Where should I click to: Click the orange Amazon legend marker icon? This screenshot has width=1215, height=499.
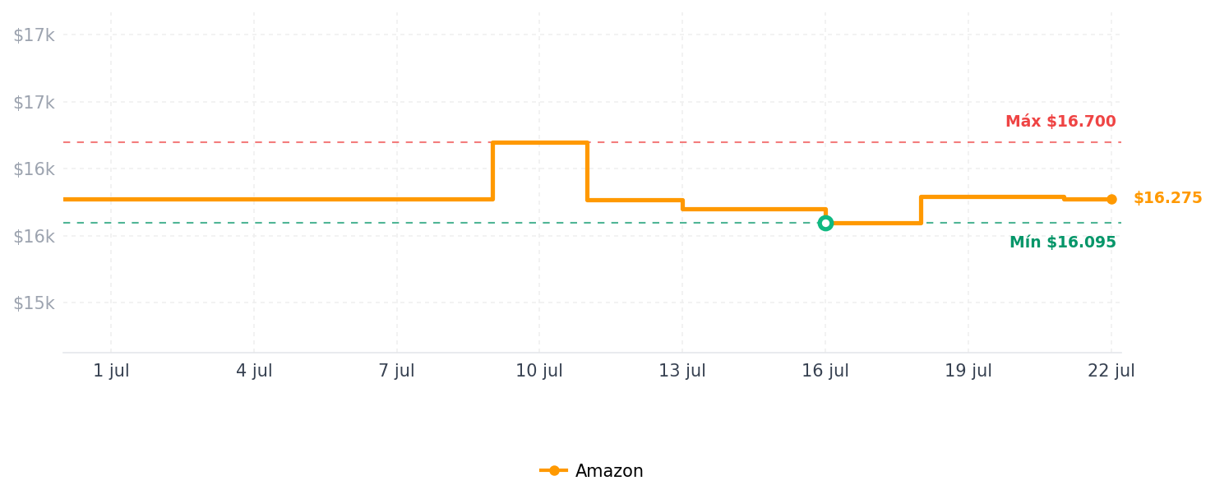pos(553,471)
